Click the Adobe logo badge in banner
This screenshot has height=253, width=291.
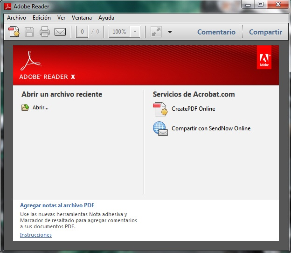click(264, 57)
